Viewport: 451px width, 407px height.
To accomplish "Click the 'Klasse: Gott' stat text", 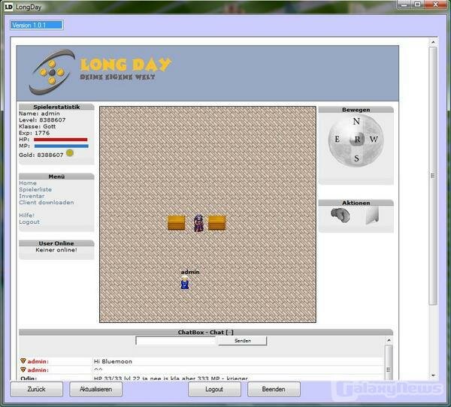I will [x=38, y=126].
